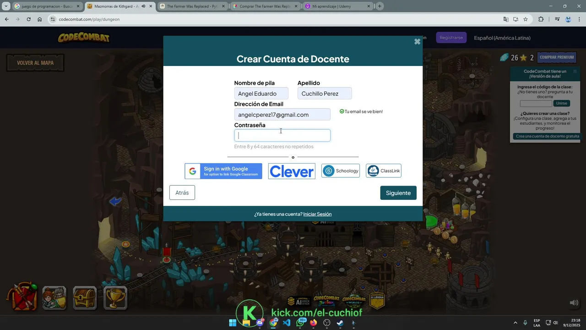Close the classroom version side panel
The image size is (586, 330).
(575, 71)
